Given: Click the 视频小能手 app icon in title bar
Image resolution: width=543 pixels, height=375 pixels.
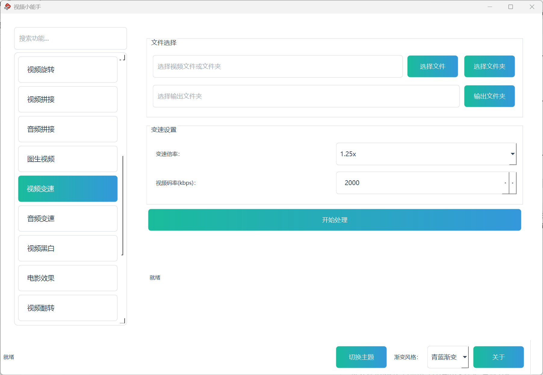Looking at the screenshot, I should pyautogui.click(x=8, y=7).
